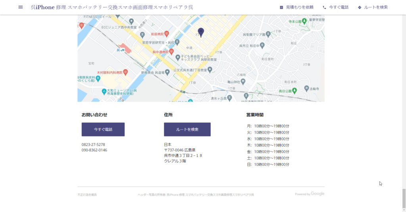The height and width of the screenshot is (212, 406).
Task: Click Tuesday hours row starting with 火
Action: 268,132
